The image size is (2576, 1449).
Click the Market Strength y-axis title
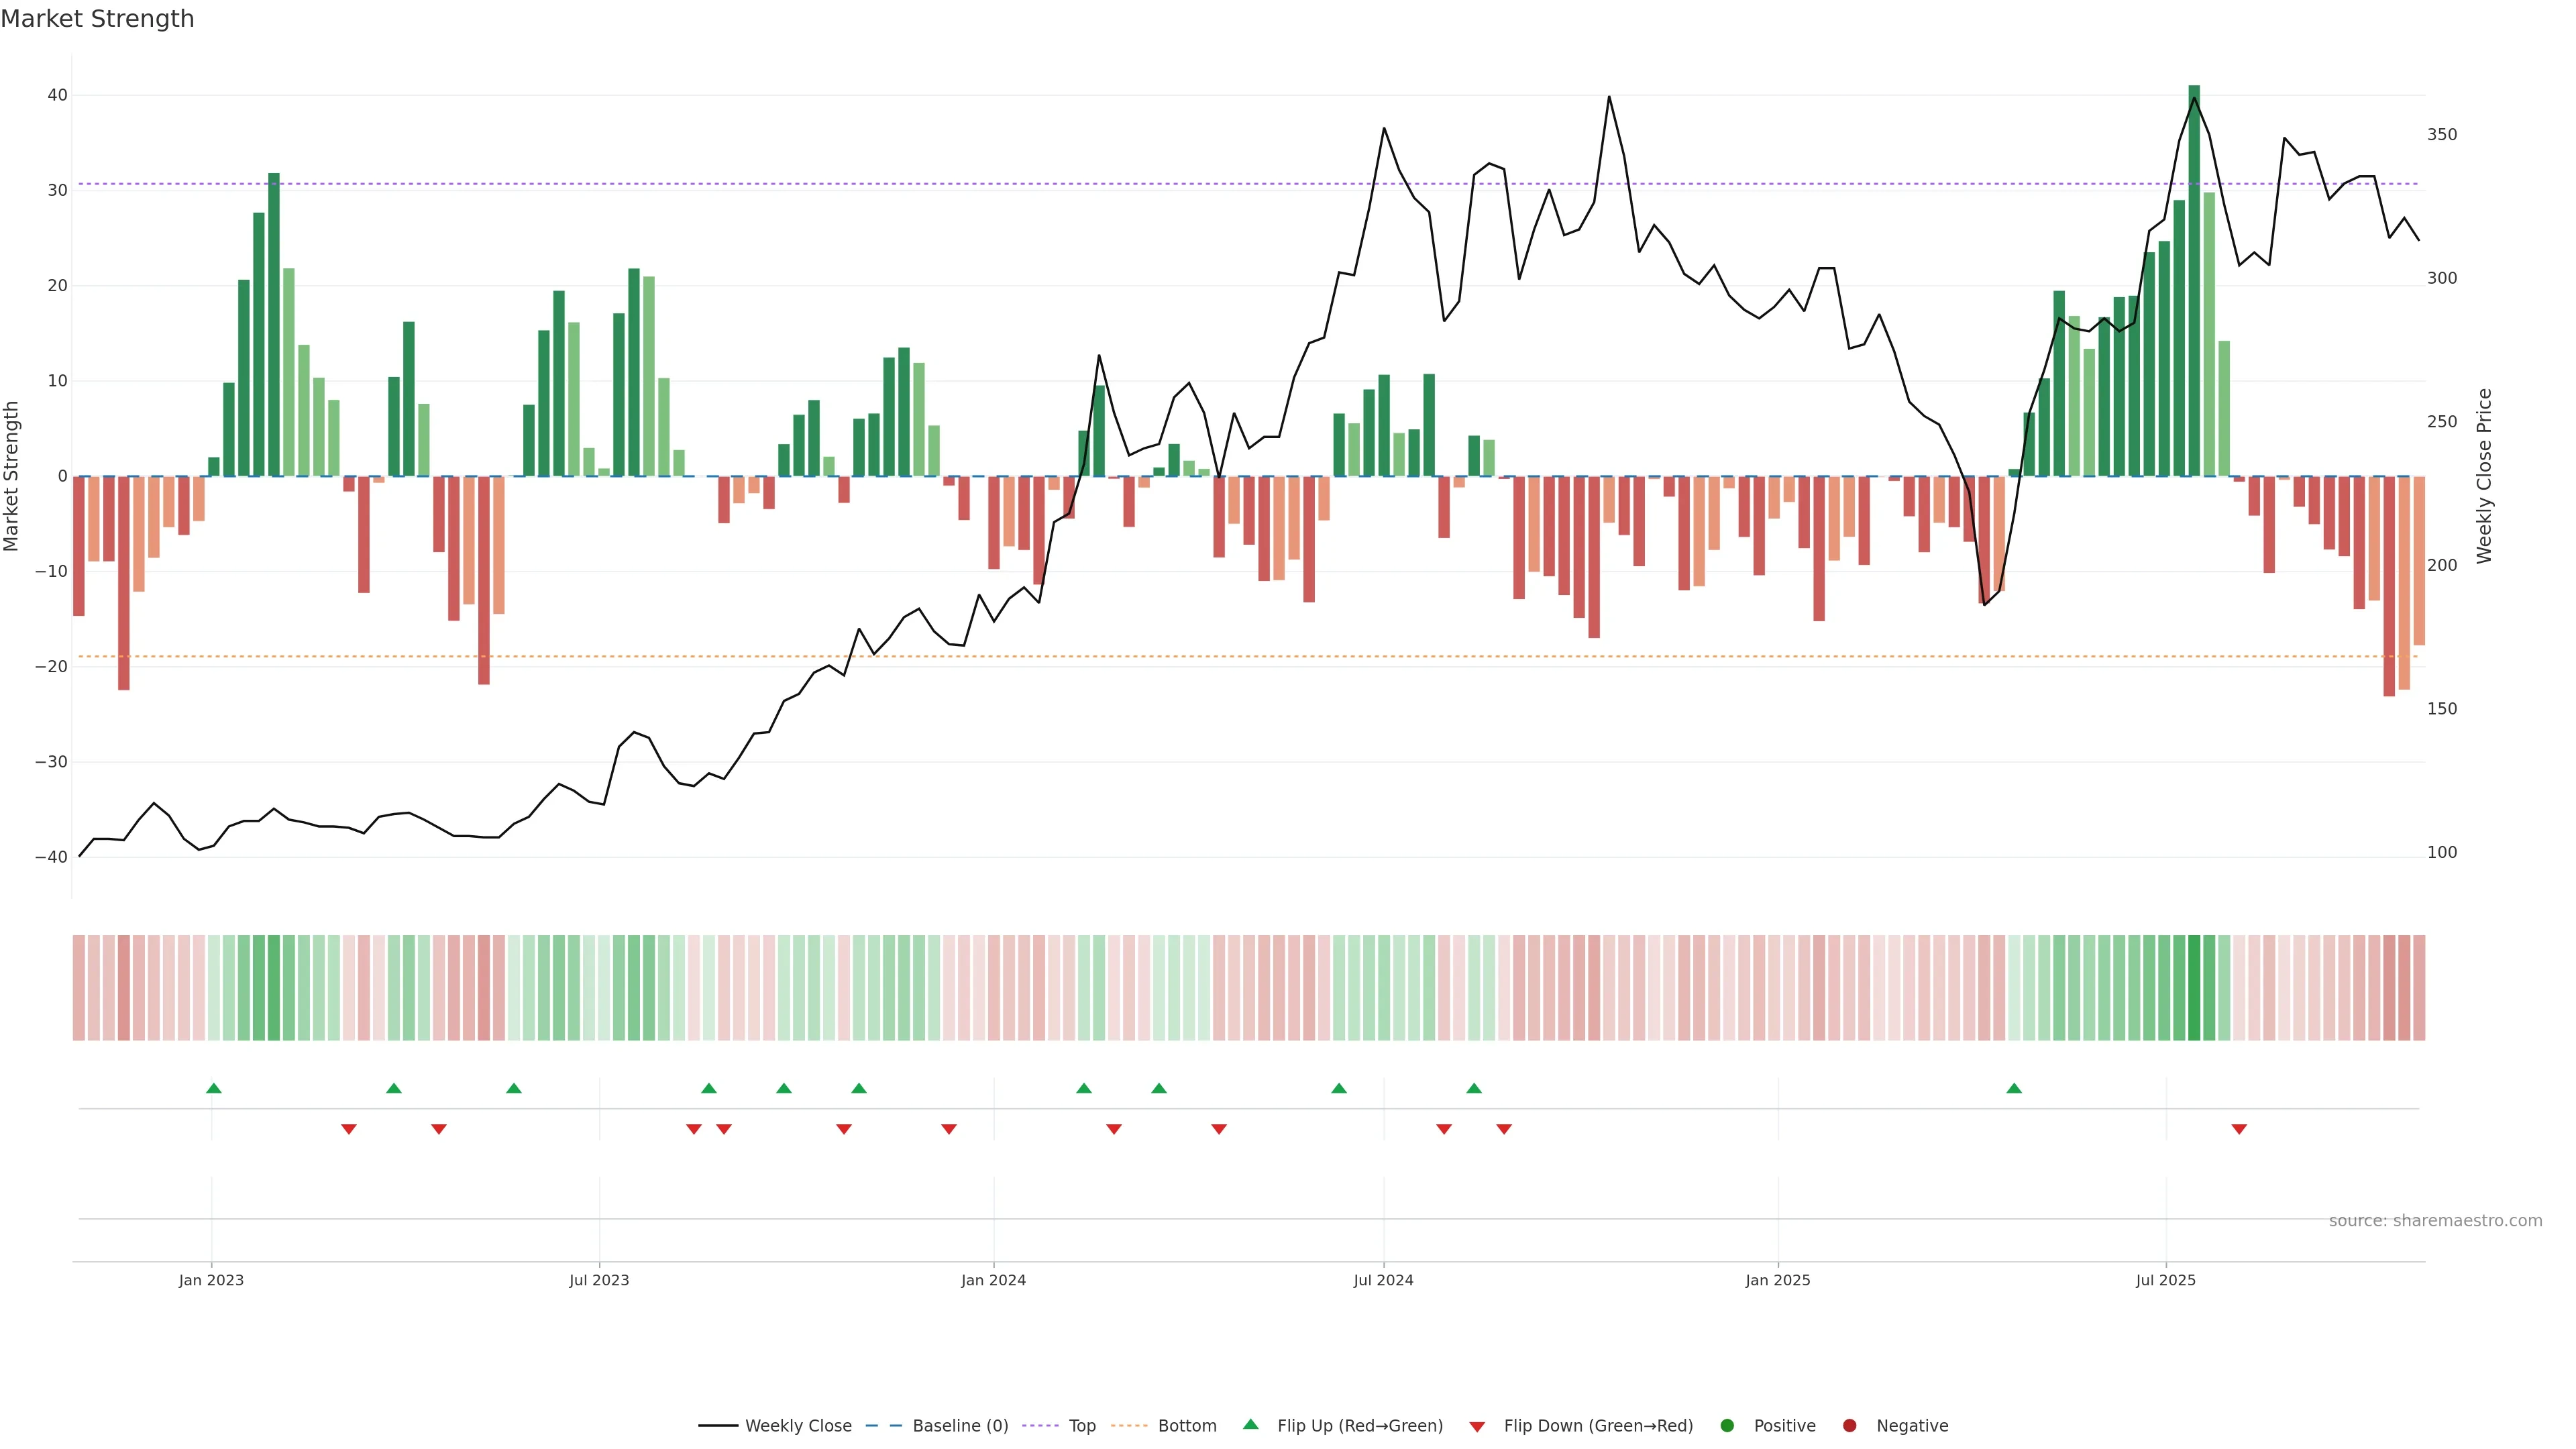pyautogui.click(x=12, y=476)
